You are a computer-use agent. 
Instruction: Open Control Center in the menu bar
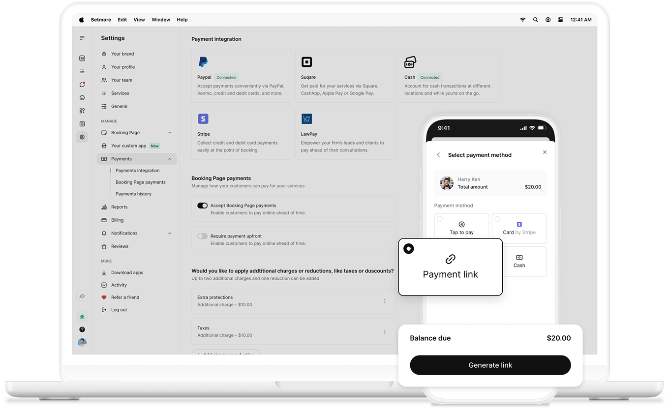tap(561, 20)
